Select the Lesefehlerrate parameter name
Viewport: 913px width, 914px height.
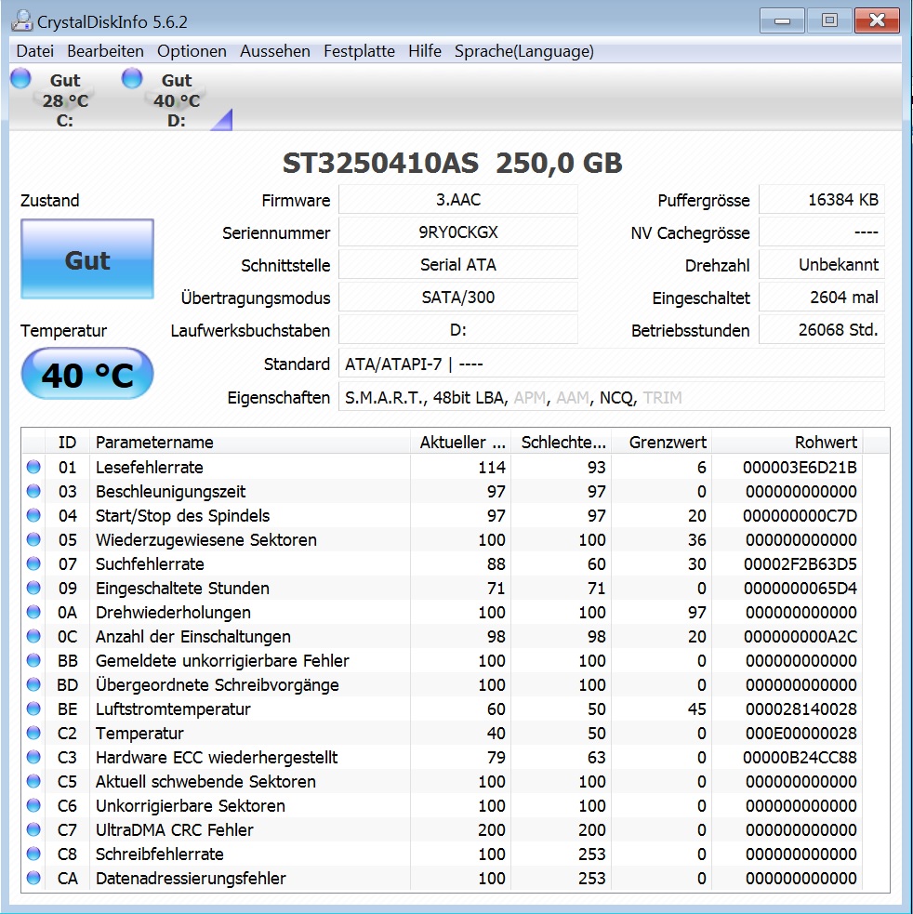coord(150,468)
